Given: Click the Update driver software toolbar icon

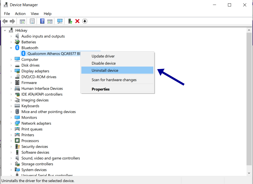Looking at the screenshot, I should 70,21.
